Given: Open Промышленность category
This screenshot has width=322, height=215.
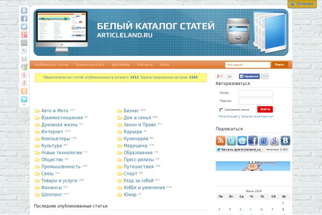Looking at the screenshot, I should click(61, 167).
